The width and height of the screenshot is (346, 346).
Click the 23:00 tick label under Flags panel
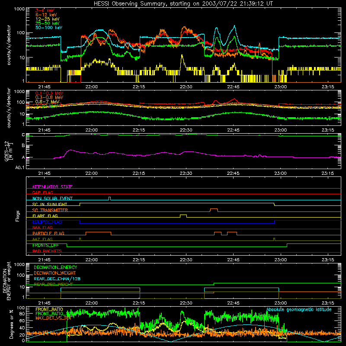pos(280,260)
